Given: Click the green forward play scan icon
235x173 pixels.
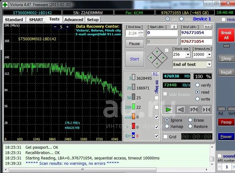Looking at the screenshot, I should pos(168,110).
